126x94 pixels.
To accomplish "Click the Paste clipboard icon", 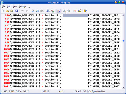I will (x=42, y=11).
